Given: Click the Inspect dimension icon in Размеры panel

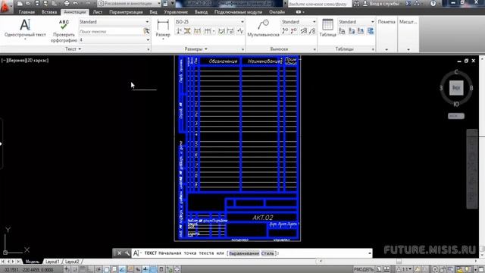Looking at the screenshot, I should point(221,31).
